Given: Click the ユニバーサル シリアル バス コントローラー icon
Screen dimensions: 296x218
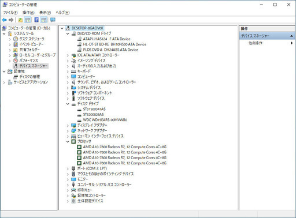Looking at the screenshot, I should [73, 185].
